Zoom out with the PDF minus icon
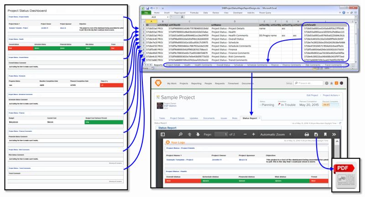Screen dimensions: 365x197 point(245,135)
